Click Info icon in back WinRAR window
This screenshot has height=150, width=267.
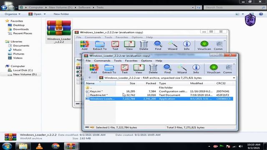(x=186, y=45)
